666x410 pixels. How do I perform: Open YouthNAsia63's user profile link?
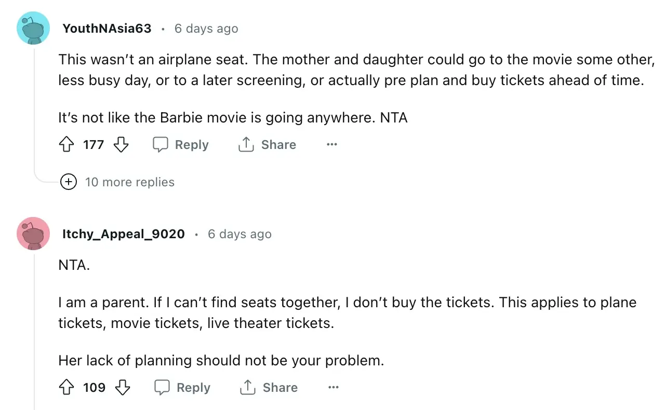click(107, 28)
